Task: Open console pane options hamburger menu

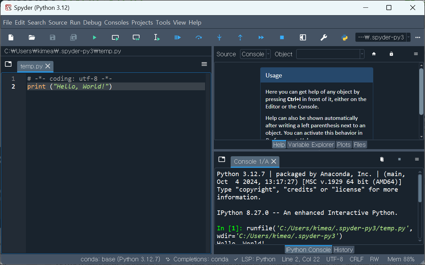Action: tap(417, 159)
